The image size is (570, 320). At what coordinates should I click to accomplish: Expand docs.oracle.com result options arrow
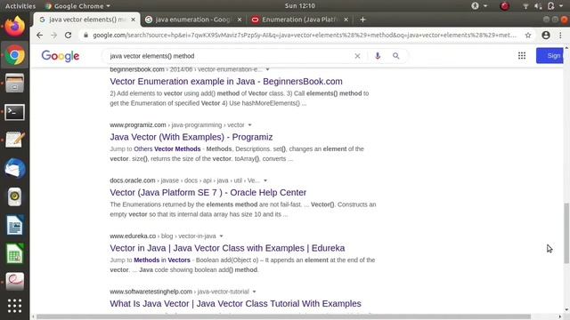click(x=265, y=180)
